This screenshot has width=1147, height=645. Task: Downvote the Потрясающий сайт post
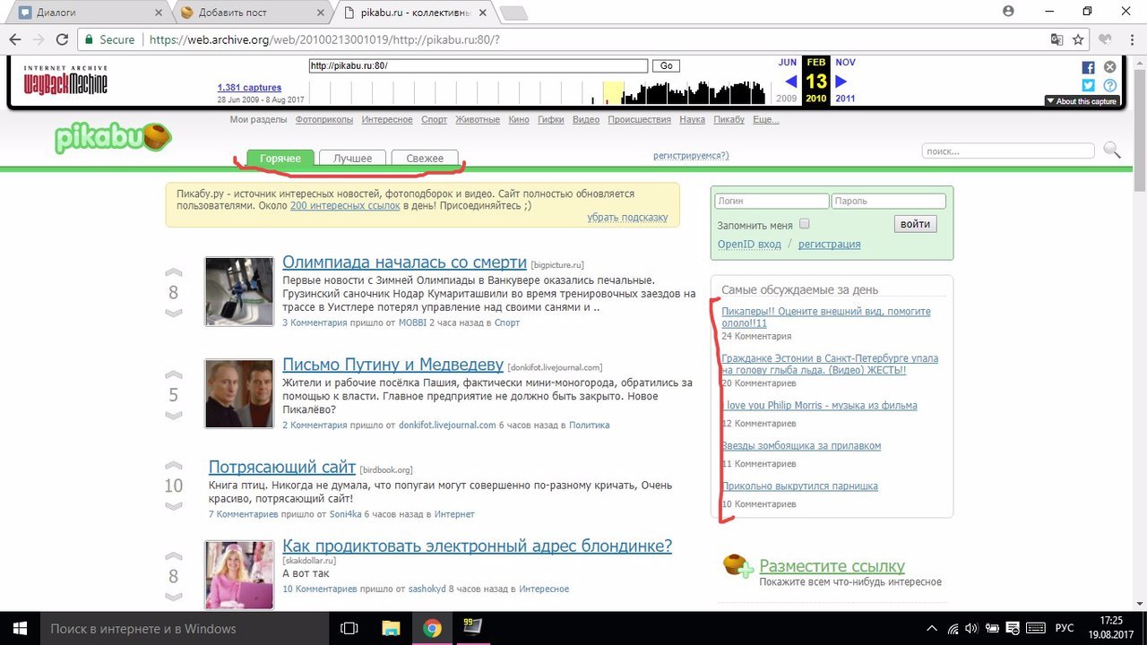coord(174,506)
